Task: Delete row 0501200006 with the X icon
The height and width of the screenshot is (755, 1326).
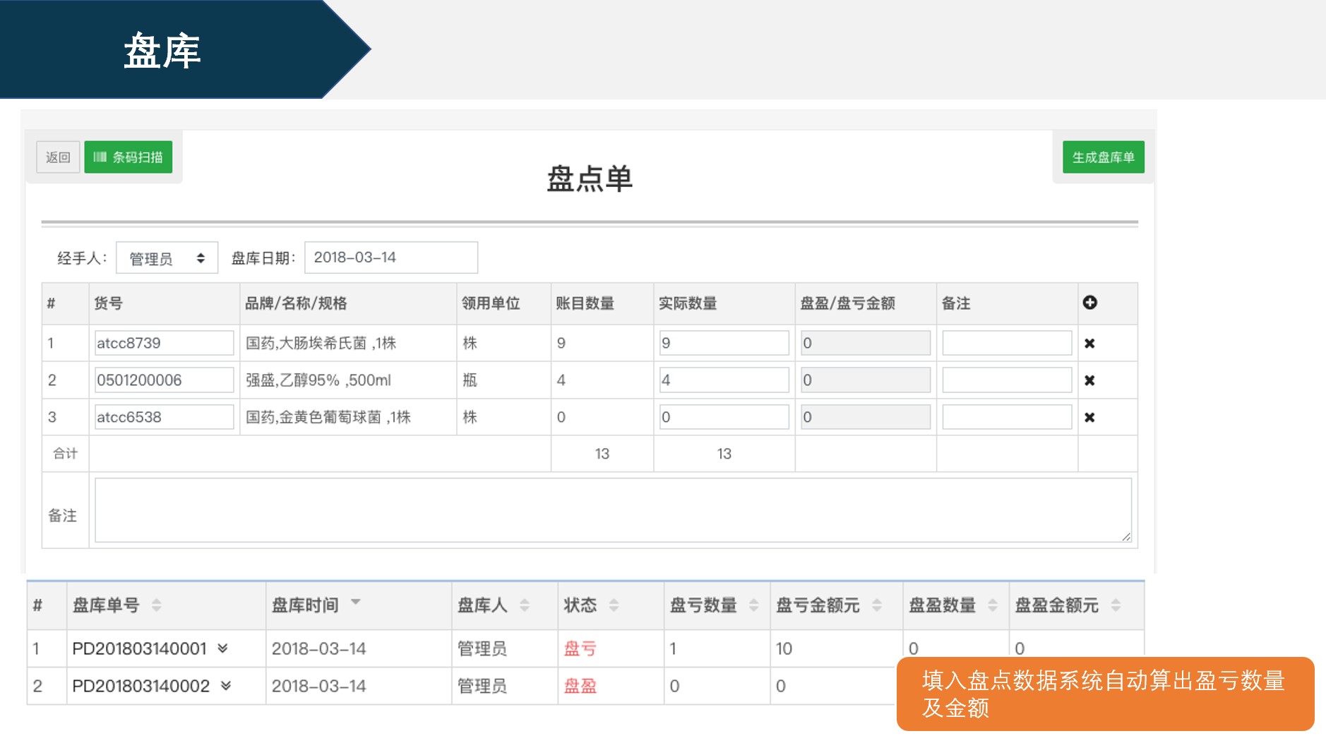Action: click(1089, 380)
